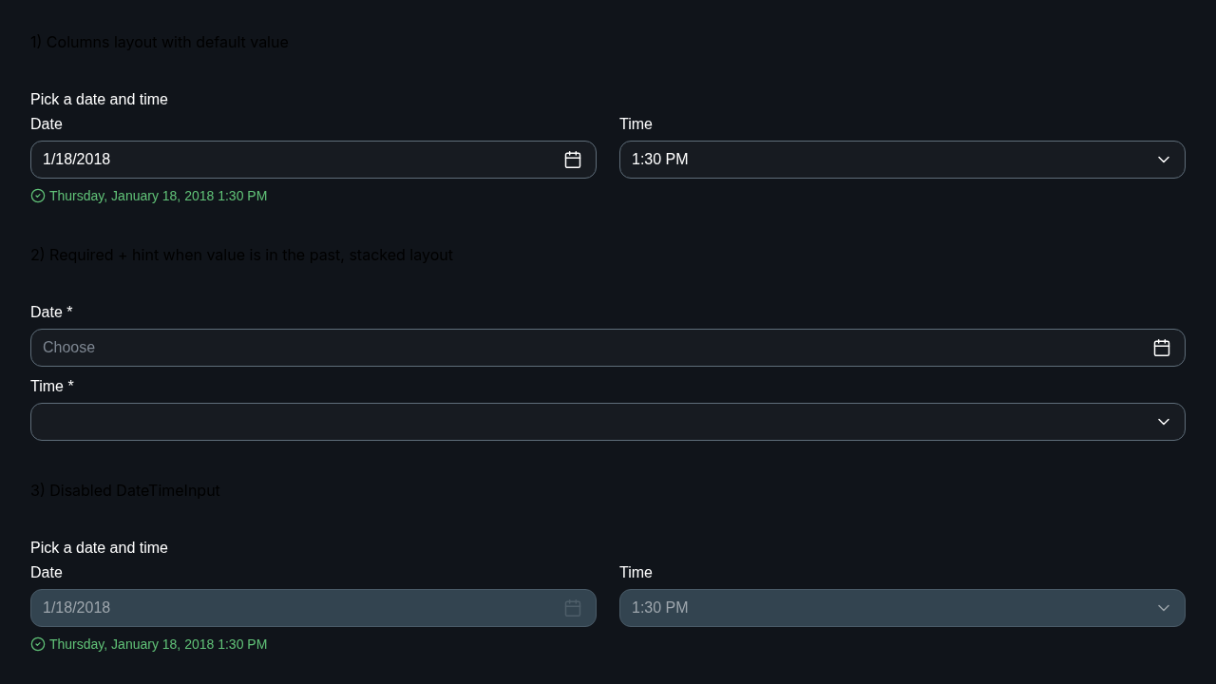The width and height of the screenshot is (1216, 684).
Task: Open the empty required Time select field
Action: click(x=608, y=422)
